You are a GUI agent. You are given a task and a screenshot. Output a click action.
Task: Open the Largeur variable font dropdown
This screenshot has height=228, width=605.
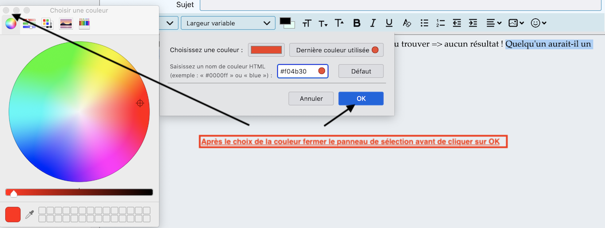coord(228,23)
